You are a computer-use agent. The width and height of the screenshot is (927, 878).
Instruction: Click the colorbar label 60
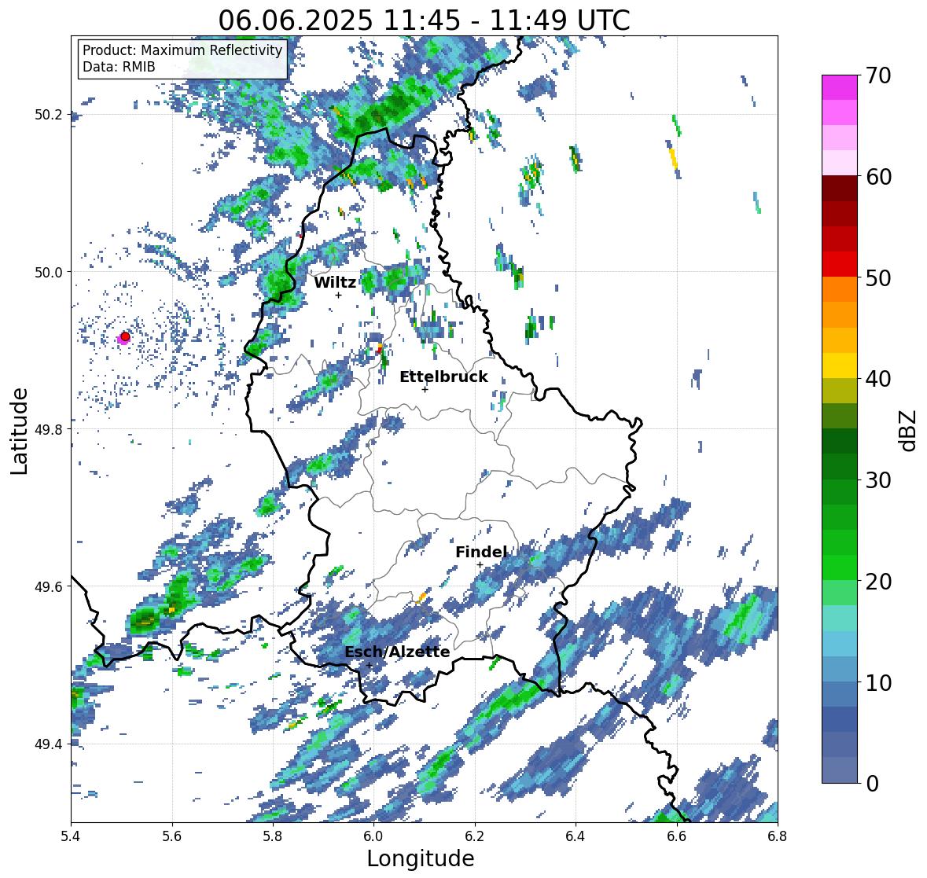(x=878, y=177)
